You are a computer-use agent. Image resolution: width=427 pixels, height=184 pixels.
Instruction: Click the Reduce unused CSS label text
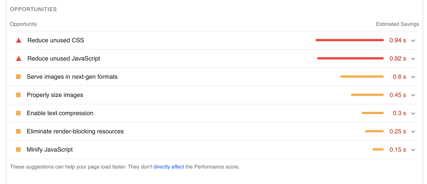[x=55, y=40]
